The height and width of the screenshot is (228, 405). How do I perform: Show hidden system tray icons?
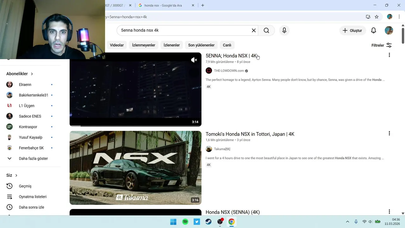pos(347,222)
